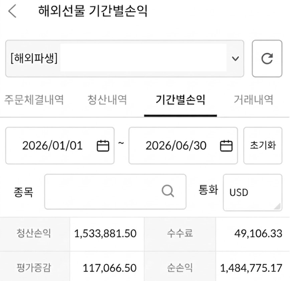Click the 수수료 value 49,106.33
This screenshot has height=281, width=290.
tap(258, 234)
